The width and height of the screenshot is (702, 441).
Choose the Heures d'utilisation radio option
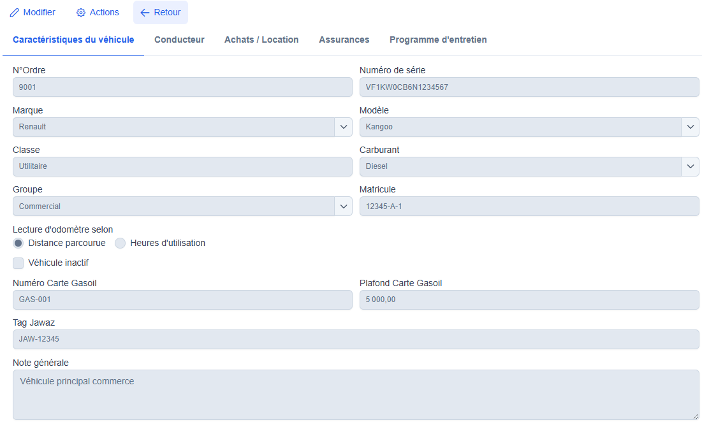click(121, 243)
